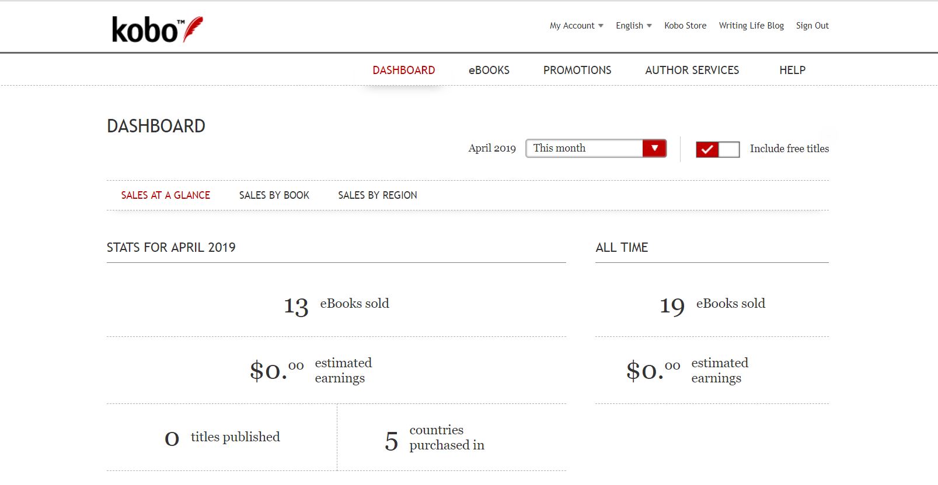Click the red arrow of the period dropdown
The width and height of the screenshot is (938, 485).
click(654, 148)
